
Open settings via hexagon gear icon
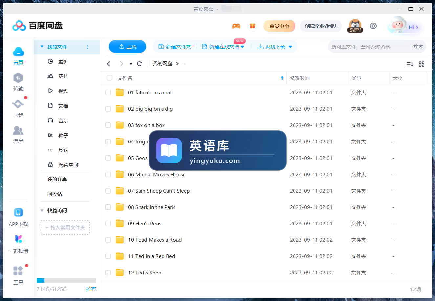pos(373,26)
